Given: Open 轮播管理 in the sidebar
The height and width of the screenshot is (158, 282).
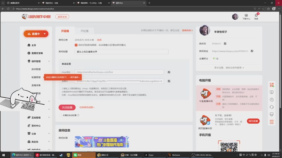Looking at the screenshot, I should coord(36,77).
